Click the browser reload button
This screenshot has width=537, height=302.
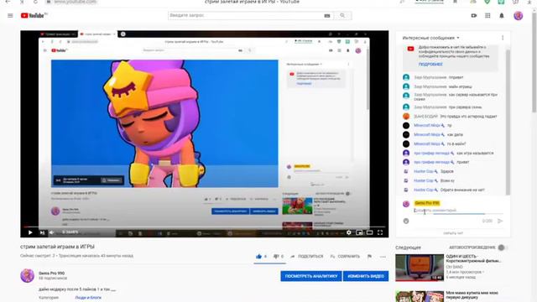click(x=35, y=2)
